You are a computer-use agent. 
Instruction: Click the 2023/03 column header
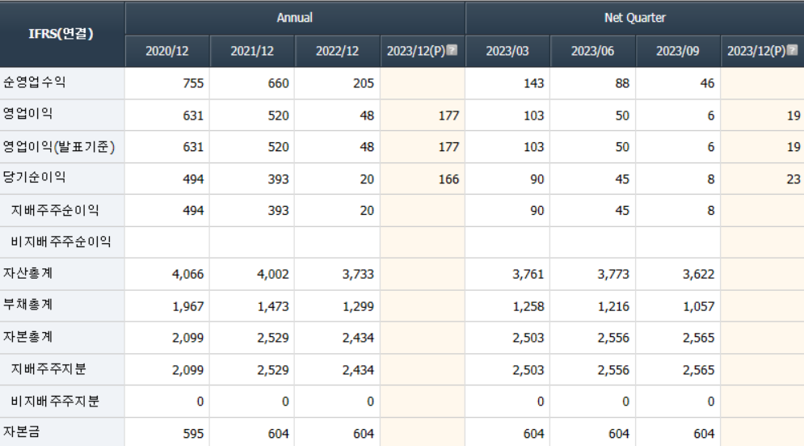coord(507,51)
